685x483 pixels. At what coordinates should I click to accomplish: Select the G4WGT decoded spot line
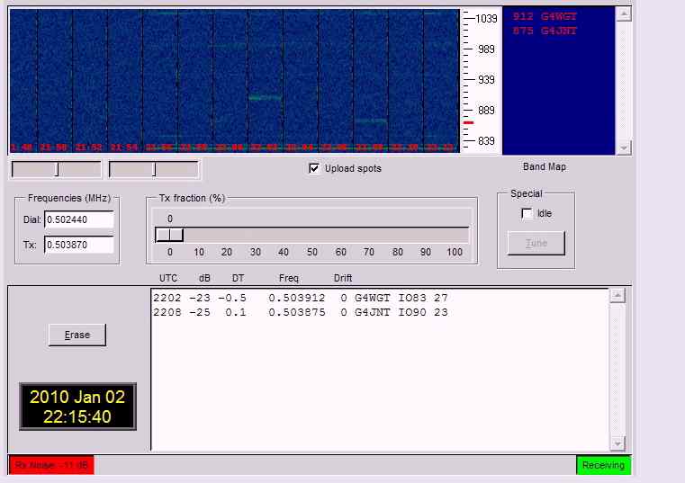(x=301, y=298)
